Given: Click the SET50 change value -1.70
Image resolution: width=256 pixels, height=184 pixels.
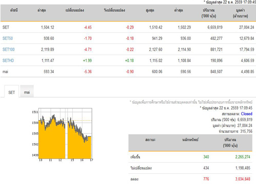Looking at the screenshot, I should (x=88, y=38).
